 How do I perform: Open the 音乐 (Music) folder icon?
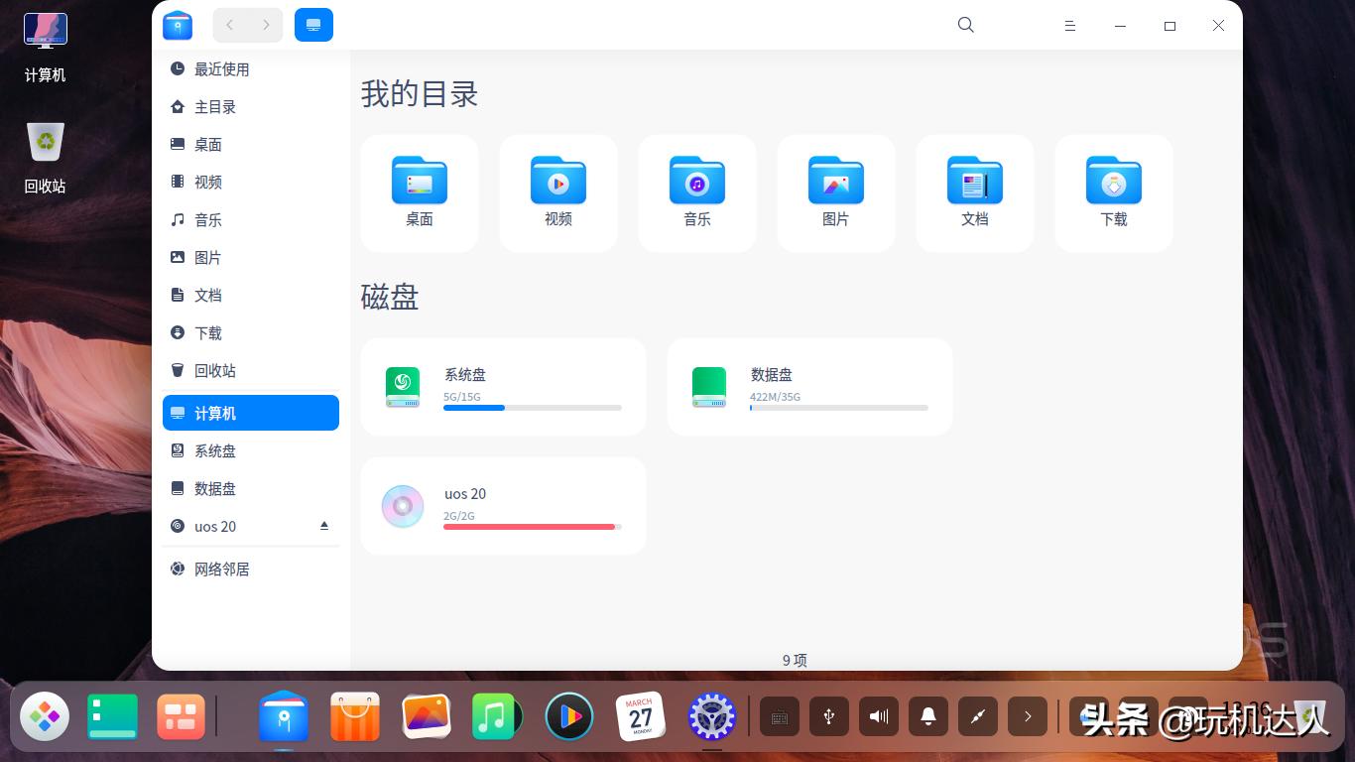coord(696,182)
